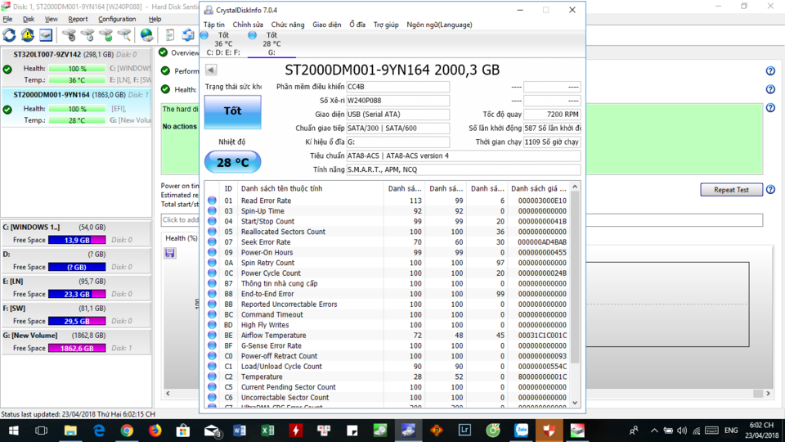785x442 pixels.
Task: Click the Repeat Test button
Action: pyautogui.click(x=731, y=189)
